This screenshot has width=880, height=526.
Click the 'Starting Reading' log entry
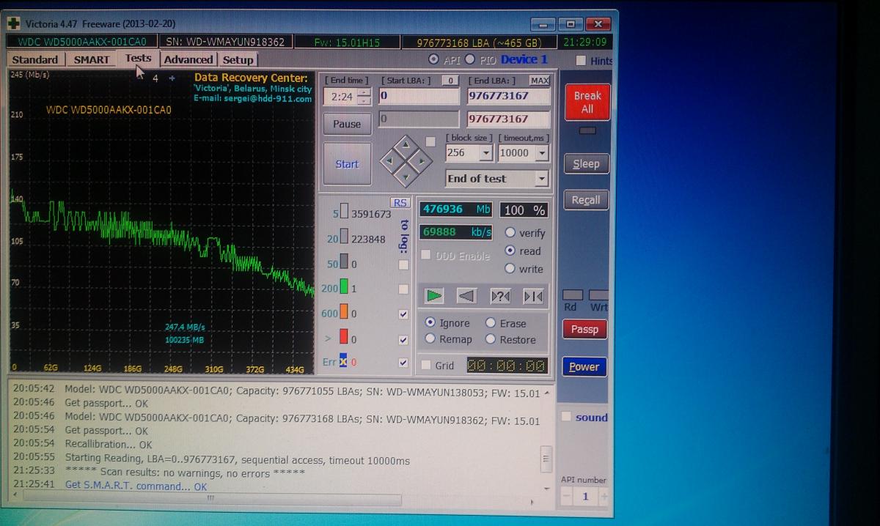(x=237, y=460)
